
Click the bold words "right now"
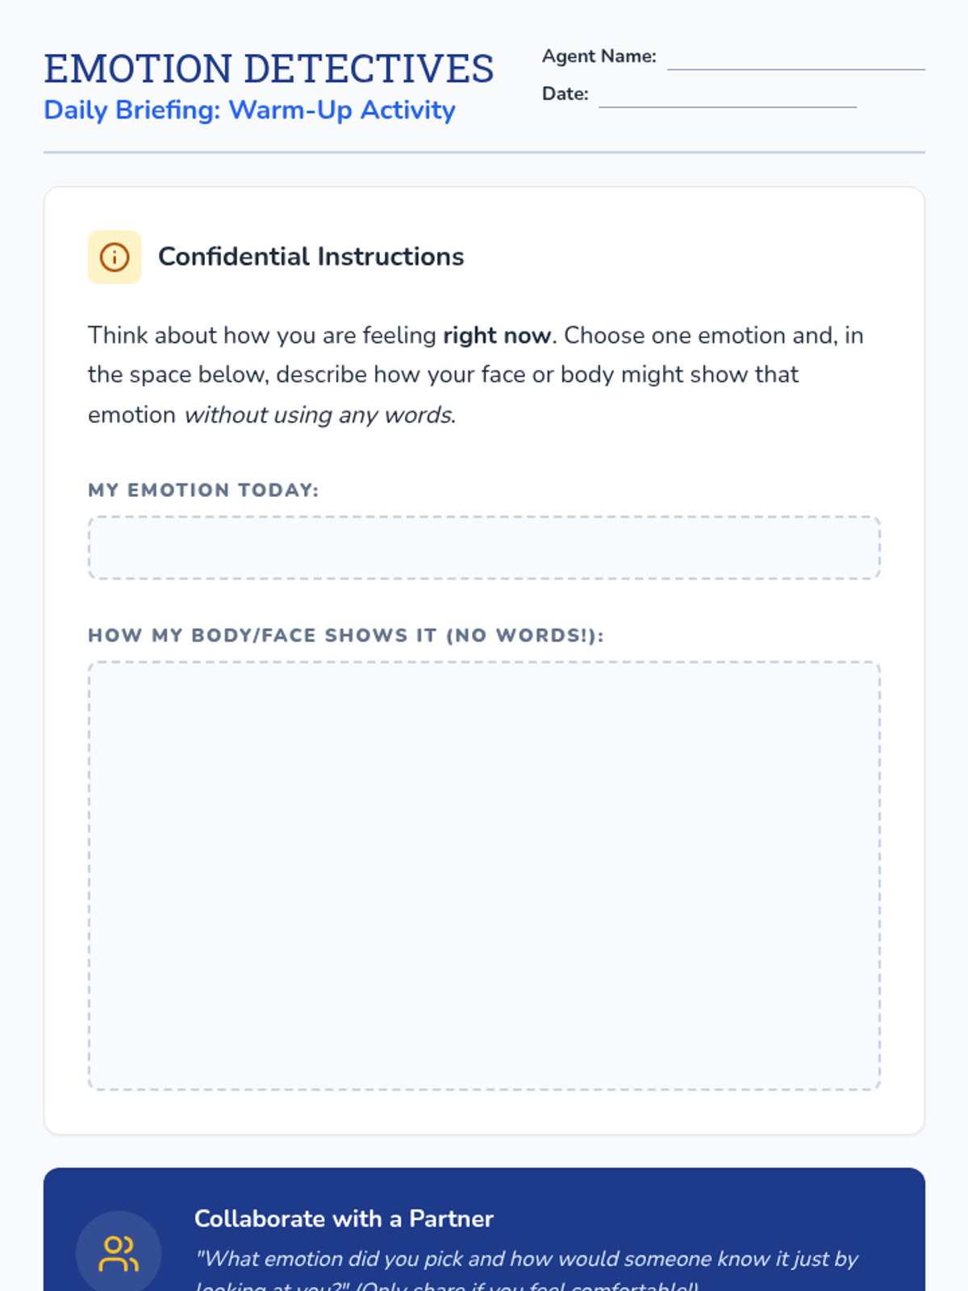pos(496,336)
